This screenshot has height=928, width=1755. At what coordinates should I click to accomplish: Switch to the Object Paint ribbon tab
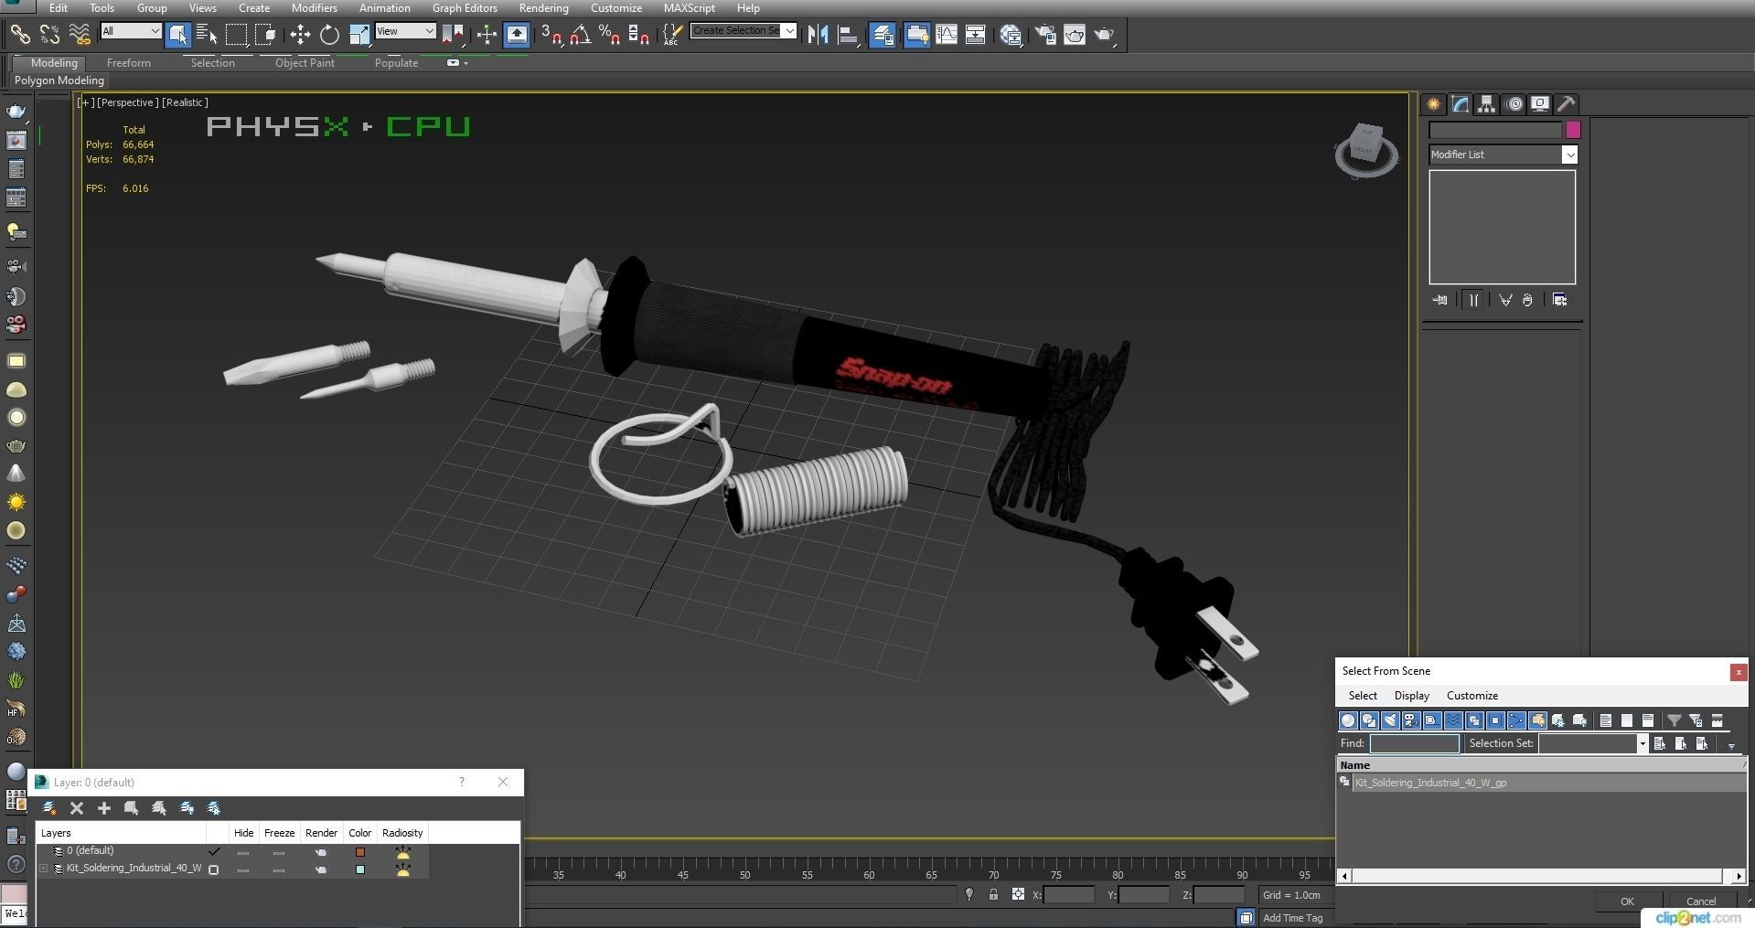click(305, 63)
